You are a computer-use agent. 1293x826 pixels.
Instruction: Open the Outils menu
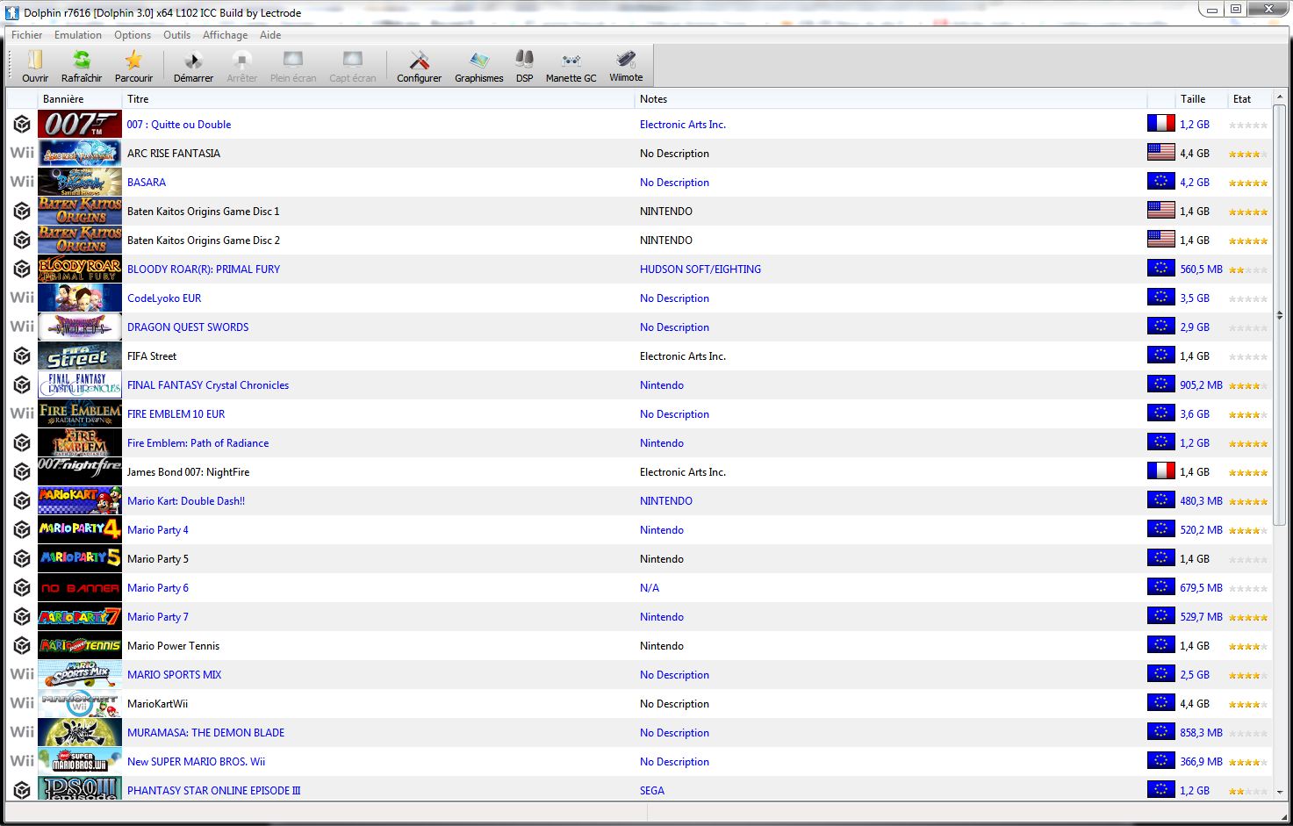coord(176,35)
